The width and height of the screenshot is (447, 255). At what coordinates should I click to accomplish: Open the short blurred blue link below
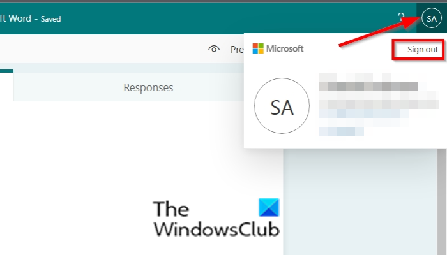pos(342,131)
